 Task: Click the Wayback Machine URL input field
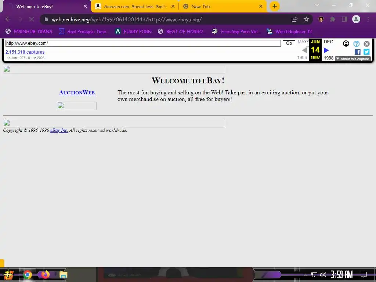[x=143, y=43]
